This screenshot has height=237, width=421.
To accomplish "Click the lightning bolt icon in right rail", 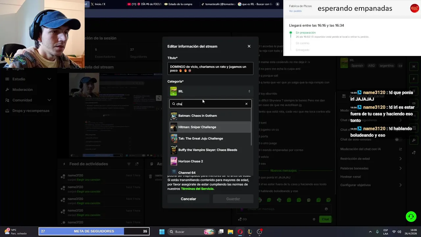I will pos(414,79).
